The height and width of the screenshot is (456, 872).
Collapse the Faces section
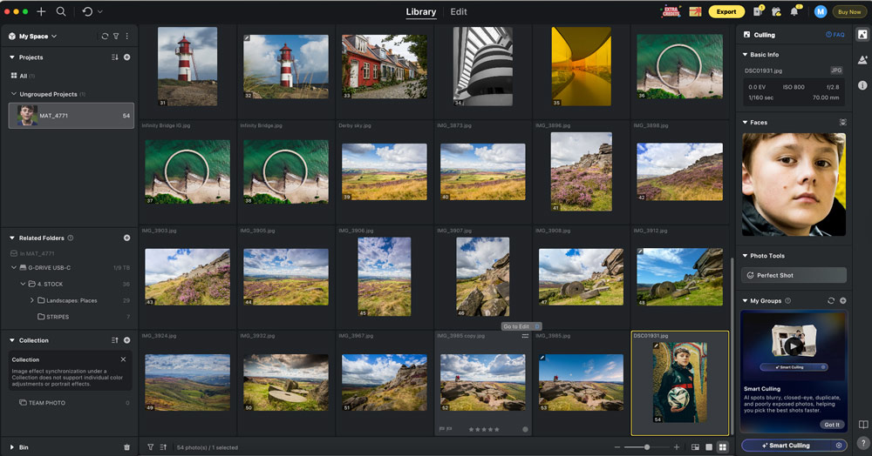745,122
